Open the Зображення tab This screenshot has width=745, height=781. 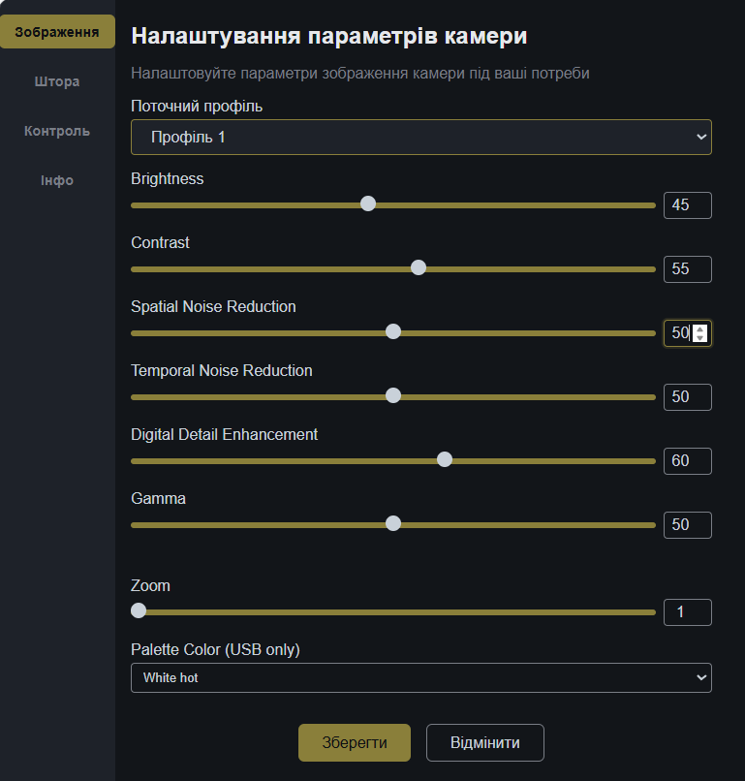pos(57,32)
